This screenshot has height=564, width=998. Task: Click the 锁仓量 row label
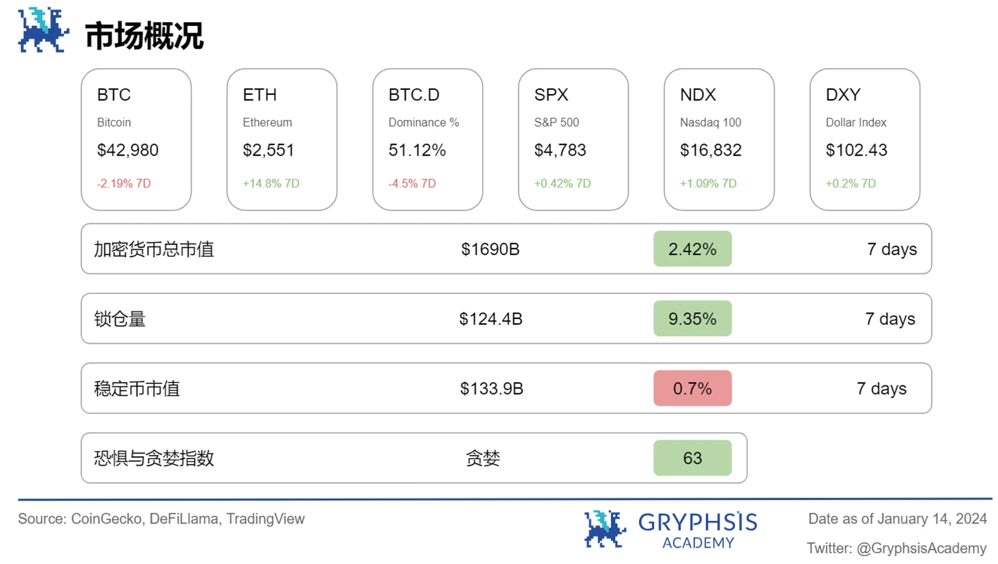point(119,319)
